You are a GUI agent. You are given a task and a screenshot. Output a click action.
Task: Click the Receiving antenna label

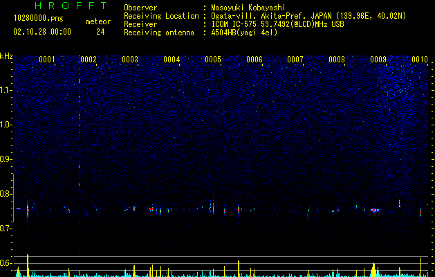pos(159,33)
